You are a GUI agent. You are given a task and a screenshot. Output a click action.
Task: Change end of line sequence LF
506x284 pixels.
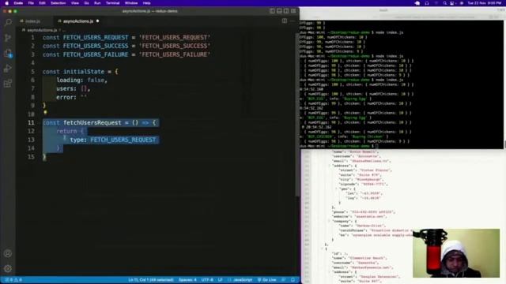pos(220,280)
